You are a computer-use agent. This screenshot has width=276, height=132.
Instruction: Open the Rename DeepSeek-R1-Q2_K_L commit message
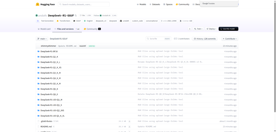tap(170, 62)
